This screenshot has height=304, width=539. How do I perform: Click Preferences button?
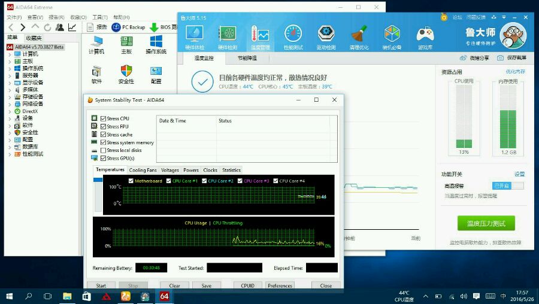pyautogui.click(x=280, y=285)
